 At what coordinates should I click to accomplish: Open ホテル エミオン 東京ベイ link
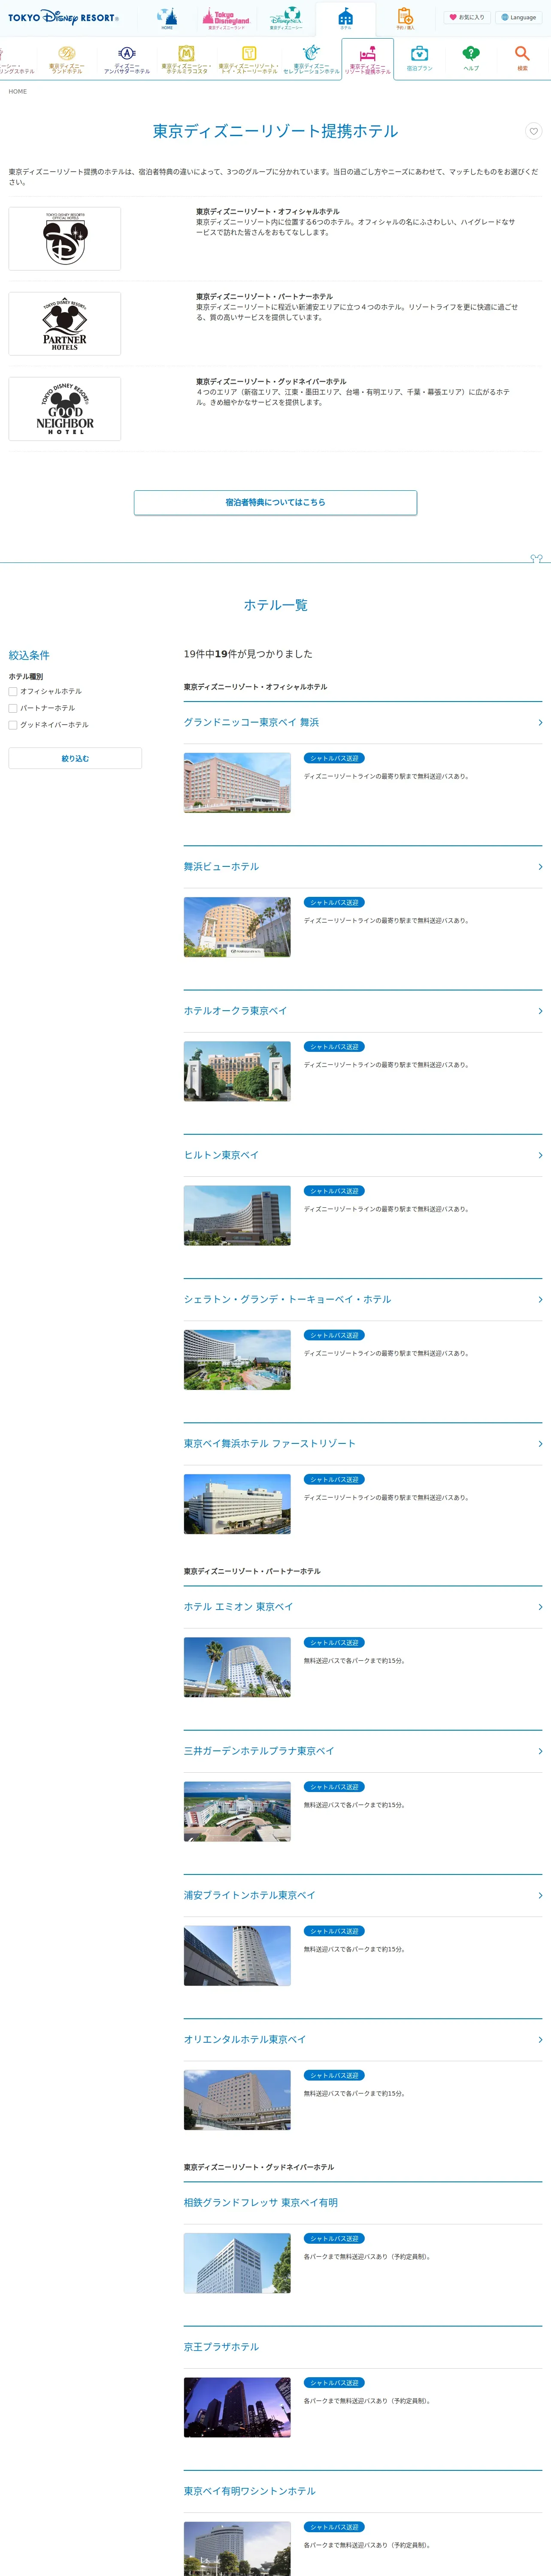coord(238,1606)
